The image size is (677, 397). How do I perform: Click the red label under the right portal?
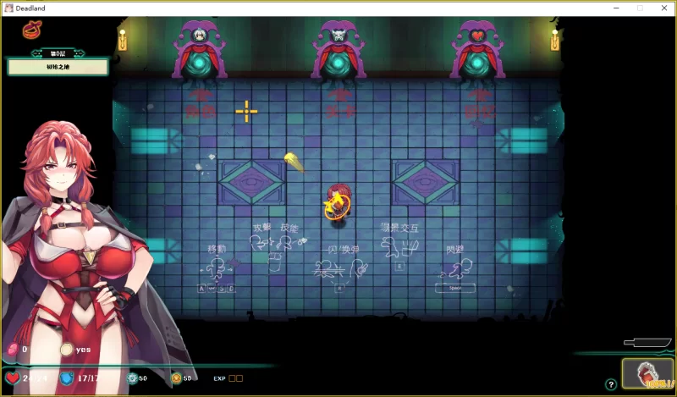(480, 111)
